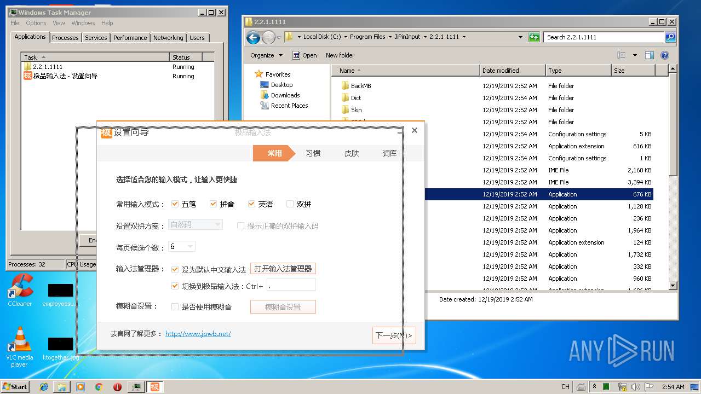Open the File Explorer taskbar icon
The height and width of the screenshot is (394, 701).
[x=62, y=387]
